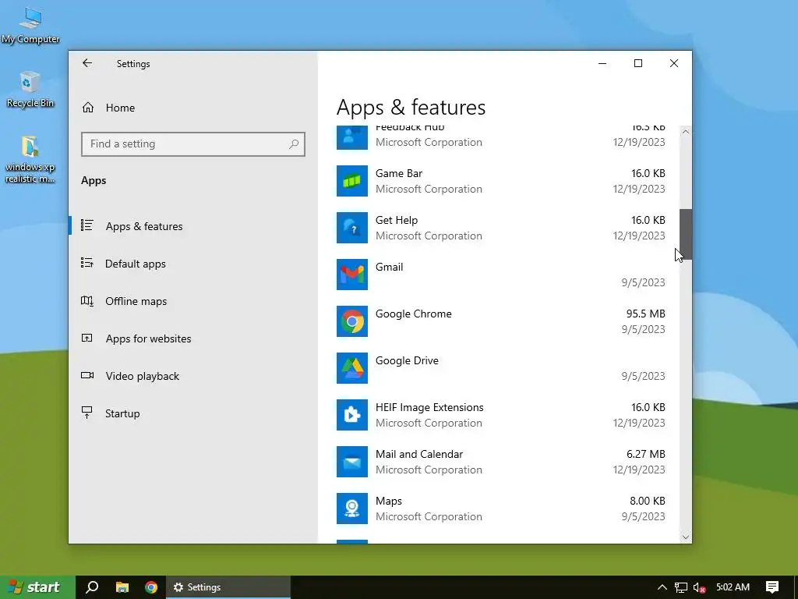Select the Maps entry text
798x599 pixels.
[x=389, y=502]
